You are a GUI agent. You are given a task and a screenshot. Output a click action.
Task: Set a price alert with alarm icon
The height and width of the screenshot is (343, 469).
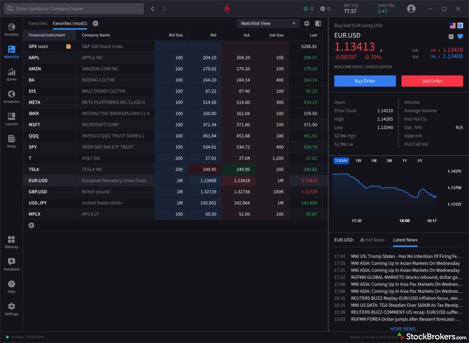[451, 36]
